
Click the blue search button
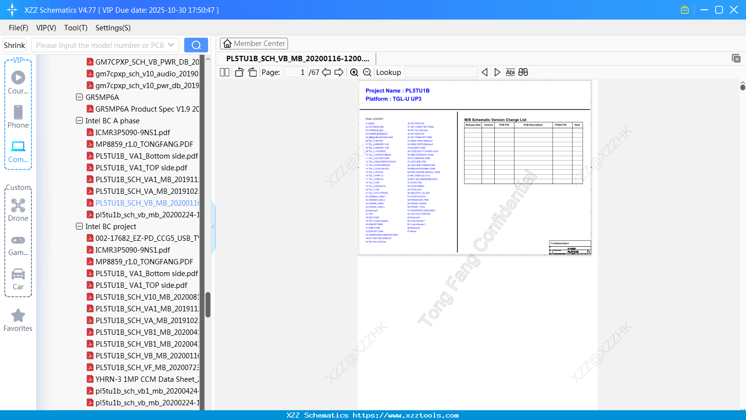click(196, 45)
